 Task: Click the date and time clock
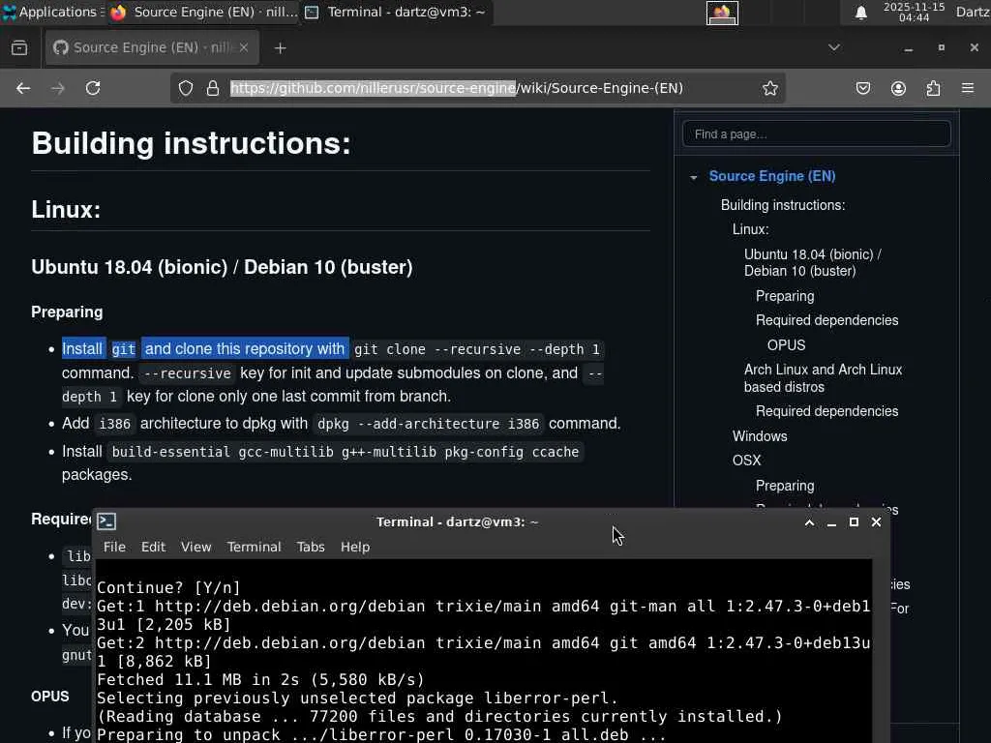coord(914,12)
